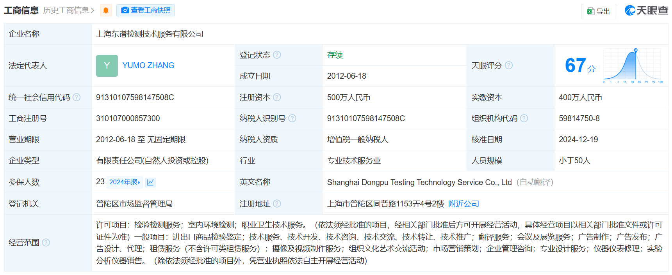Image resolution: width=672 pixels, height=275 pixels.
Task: Click the 导出 export button
Action: [598, 11]
